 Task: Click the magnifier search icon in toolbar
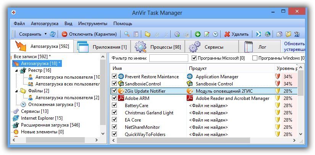[x=127, y=34]
